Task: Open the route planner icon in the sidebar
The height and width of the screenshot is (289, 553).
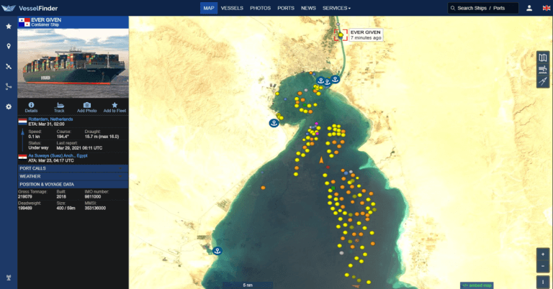Action: coord(9,86)
